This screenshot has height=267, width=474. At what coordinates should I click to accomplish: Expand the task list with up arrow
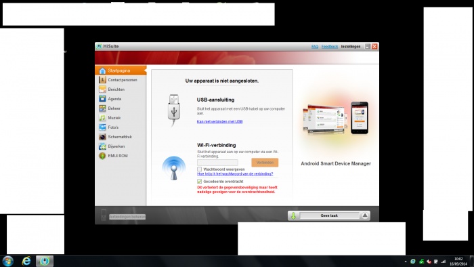coord(365,215)
